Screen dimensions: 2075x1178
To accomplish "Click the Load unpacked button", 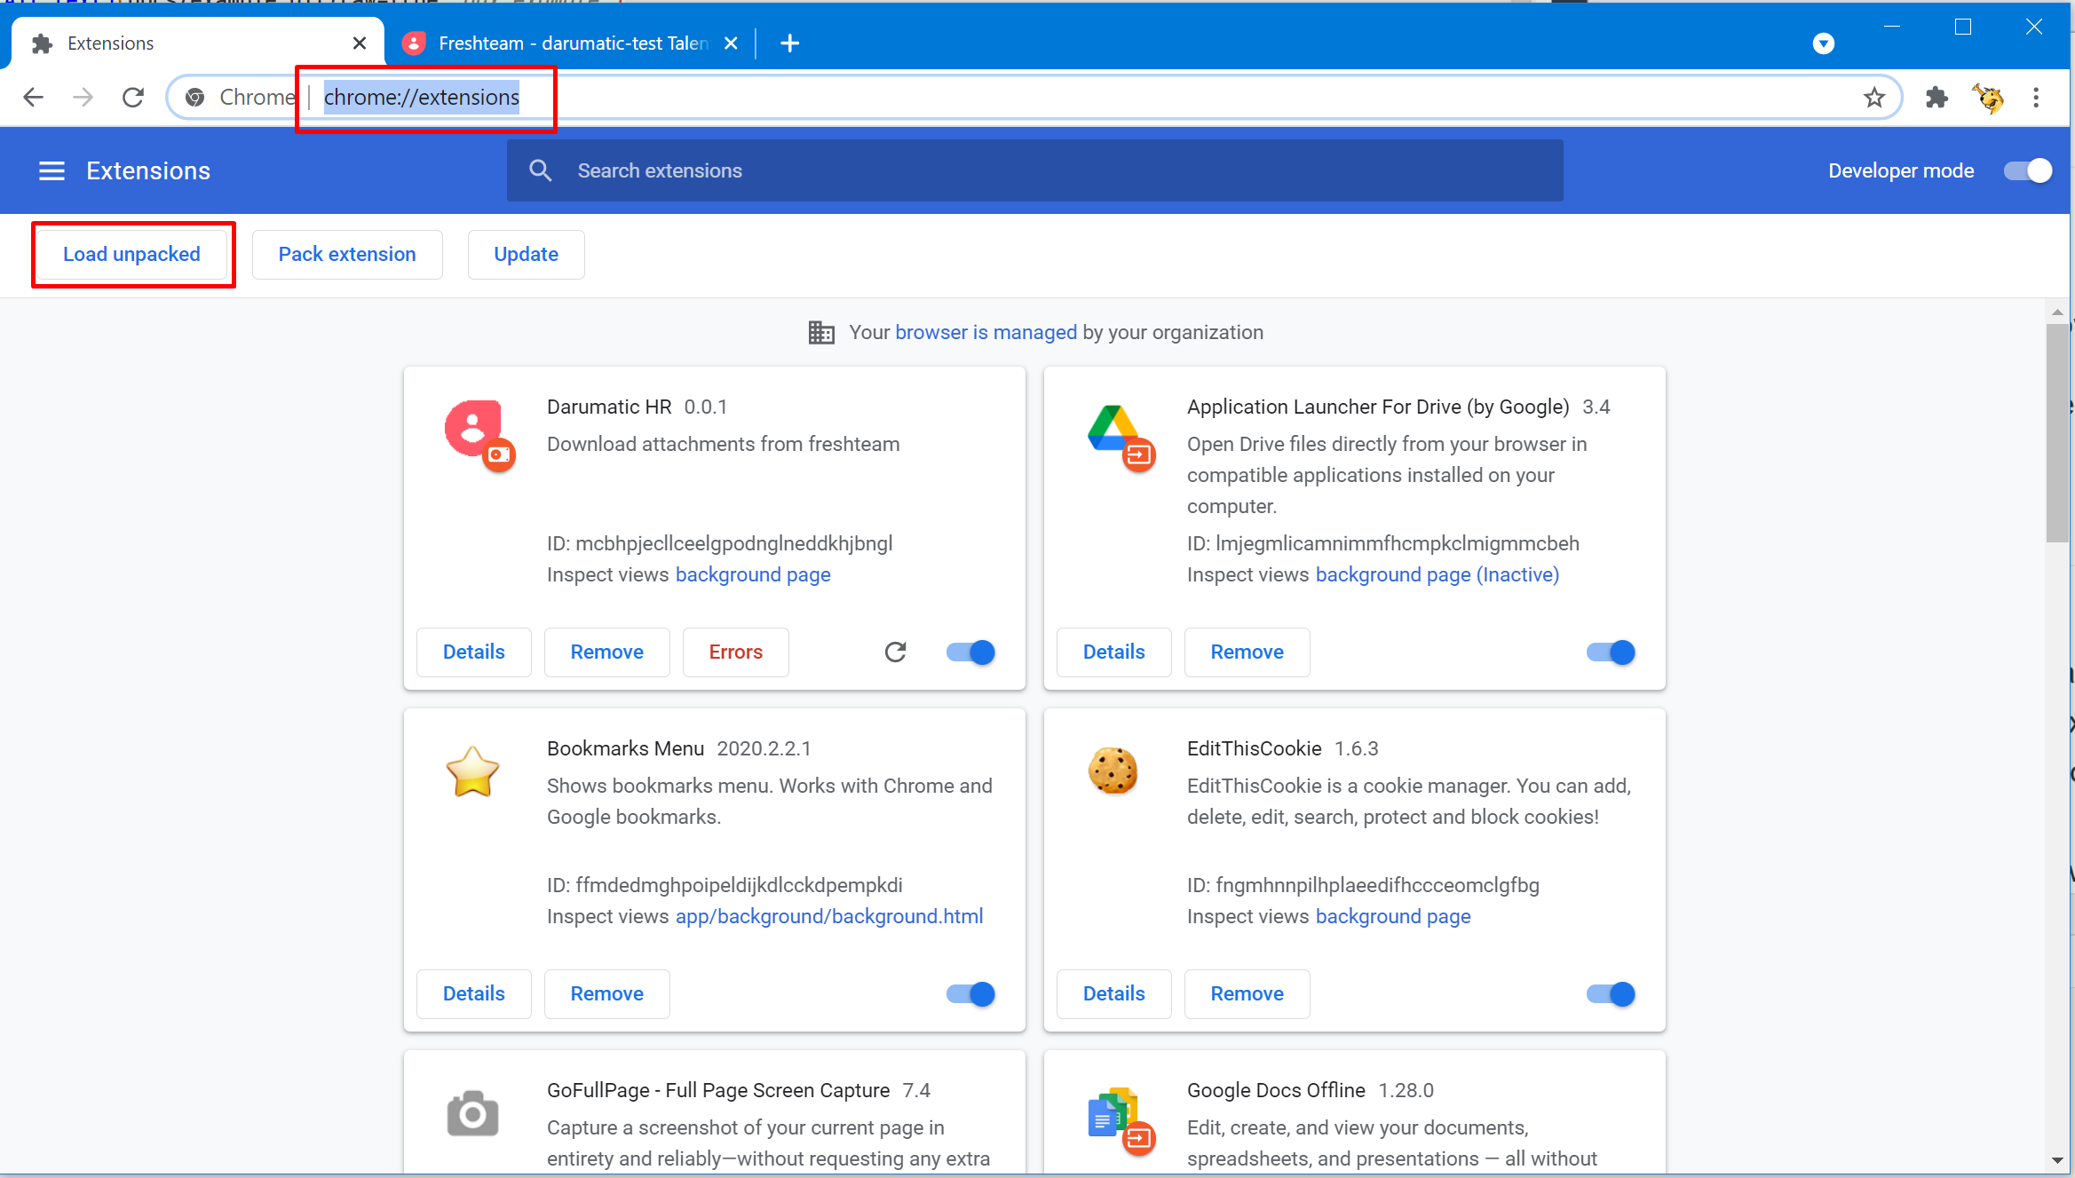I will 131,254.
